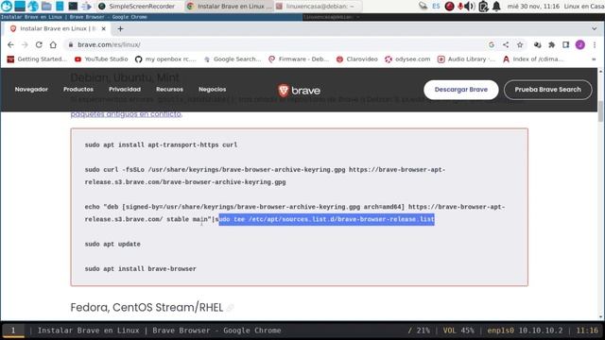Show hidden bookmarks overflow chevron
605x340 pixels.
[594, 59]
